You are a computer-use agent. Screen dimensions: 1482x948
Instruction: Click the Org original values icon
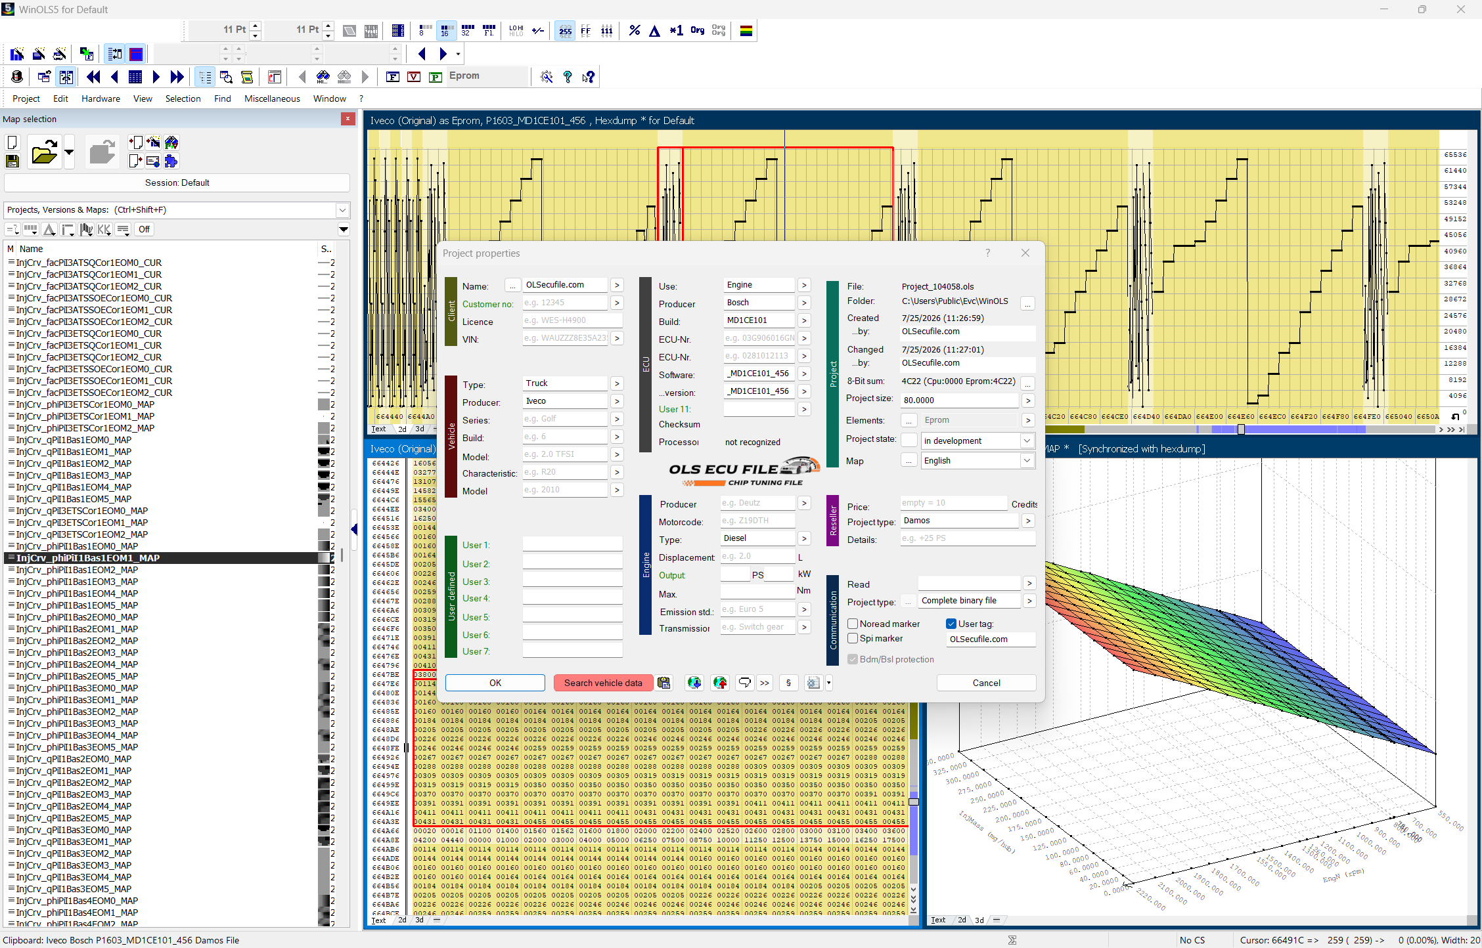click(x=697, y=30)
